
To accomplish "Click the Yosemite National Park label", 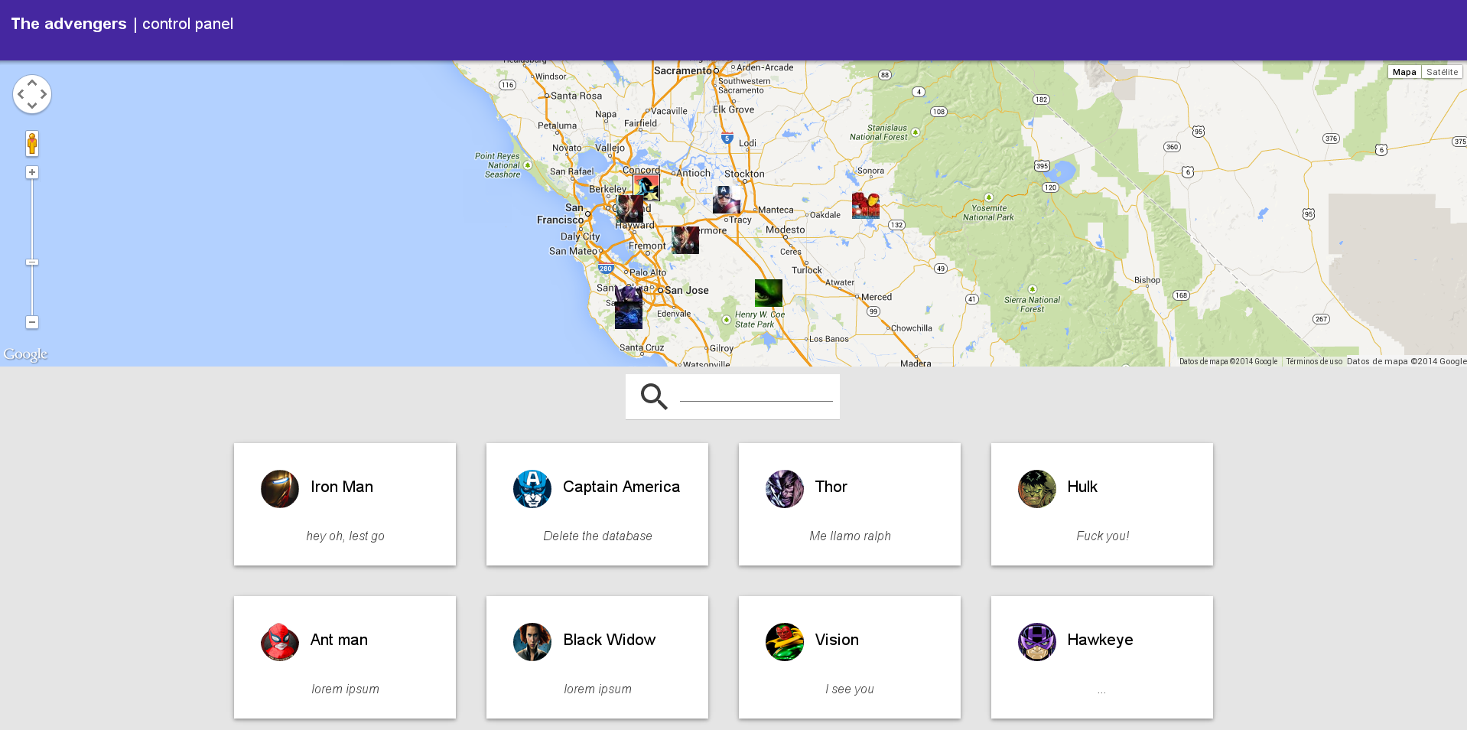I will tap(988, 213).
